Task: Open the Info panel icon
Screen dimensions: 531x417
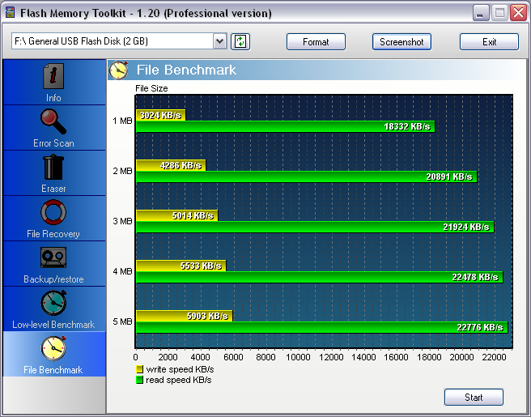Action: 53,75
